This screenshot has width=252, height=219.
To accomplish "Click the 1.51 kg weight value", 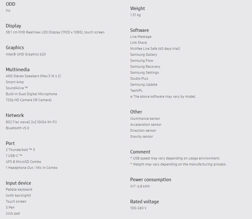I will (135, 15).
